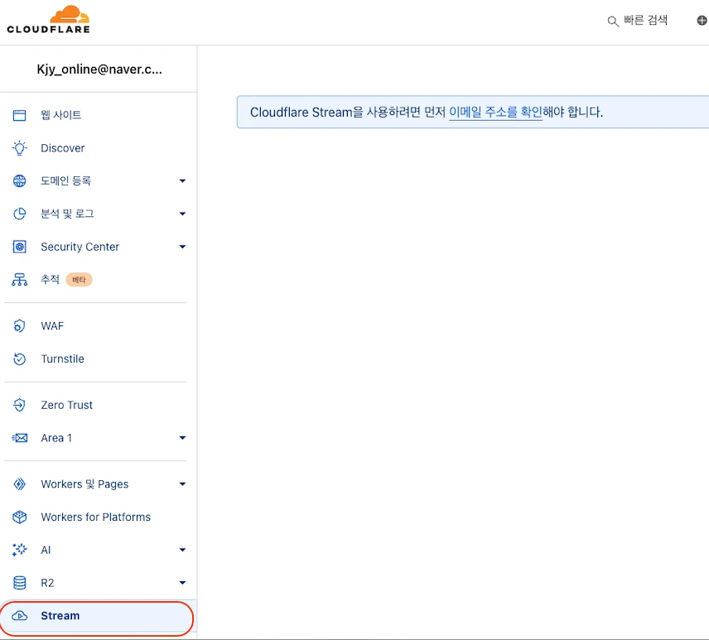Expand the 분석 및 로그 dropdown arrow
The image size is (709, 640).
[x=182, y=214]
